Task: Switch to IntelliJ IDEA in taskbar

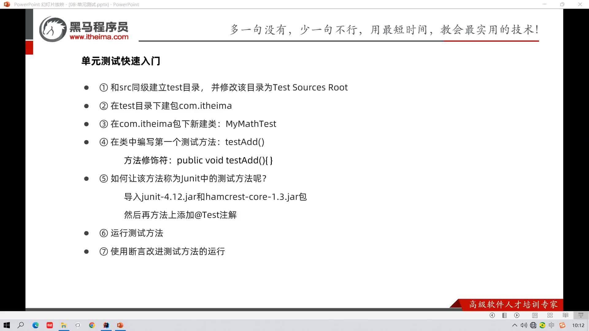Action: [x=106, y=325]
